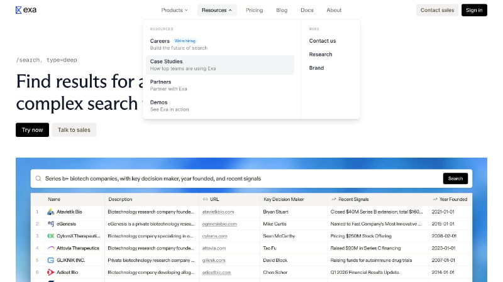
Task: Select Demos in Resources menu
Action: click(219, 106)
